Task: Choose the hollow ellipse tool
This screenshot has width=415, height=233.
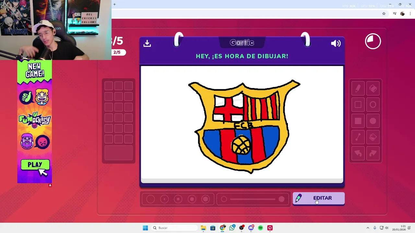Action: click(x=373, y=105)
